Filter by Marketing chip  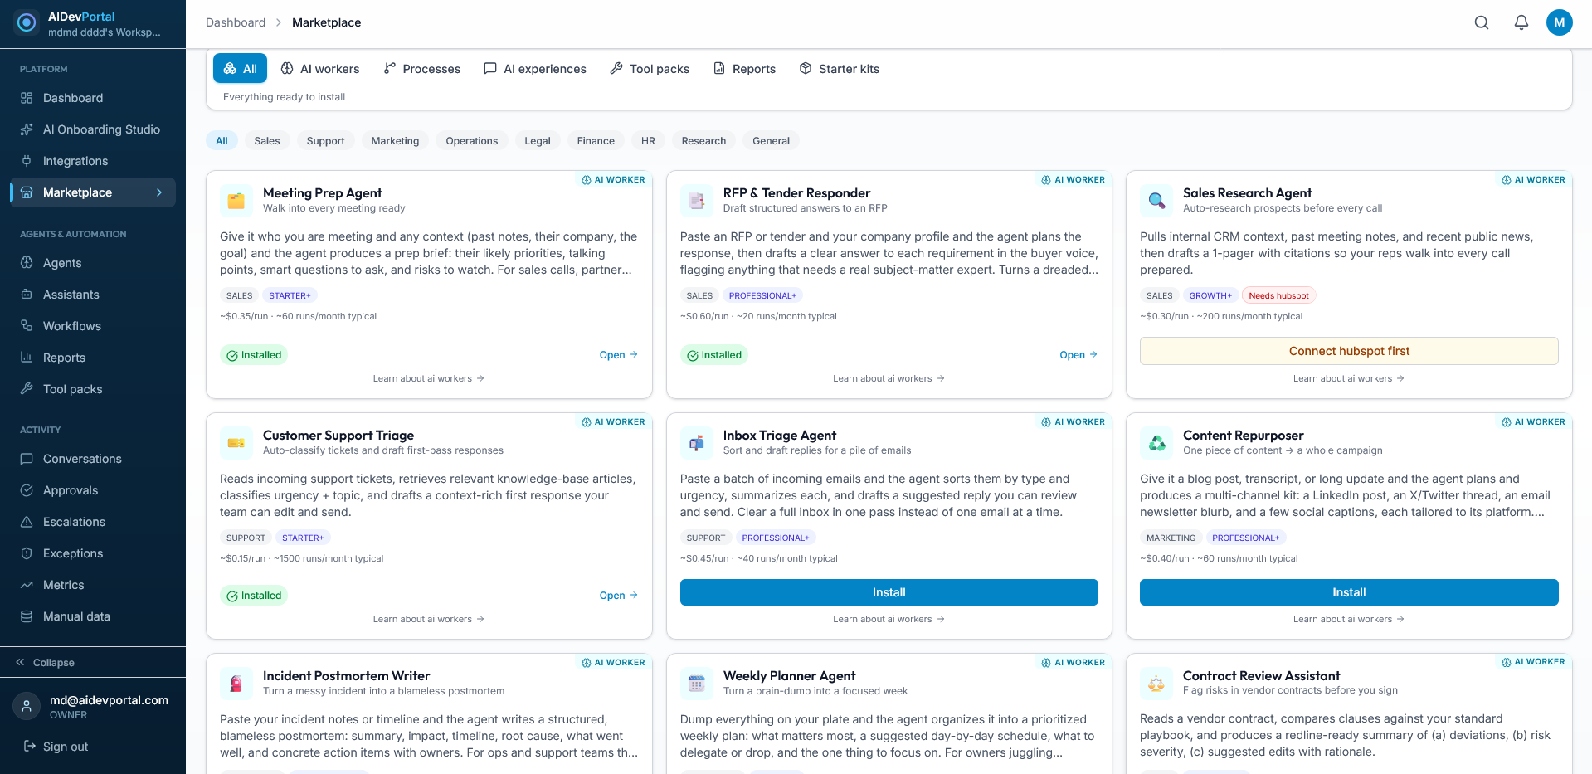click(x=395, y=141)
